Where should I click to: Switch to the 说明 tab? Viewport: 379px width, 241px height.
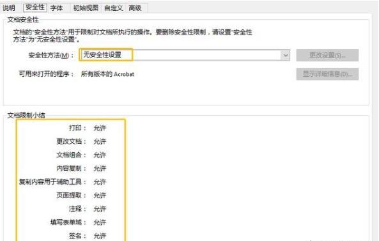9,8
